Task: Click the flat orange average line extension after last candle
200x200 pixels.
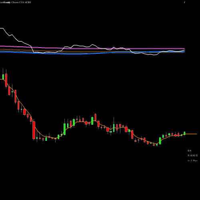Action: (x=191, y=134)
